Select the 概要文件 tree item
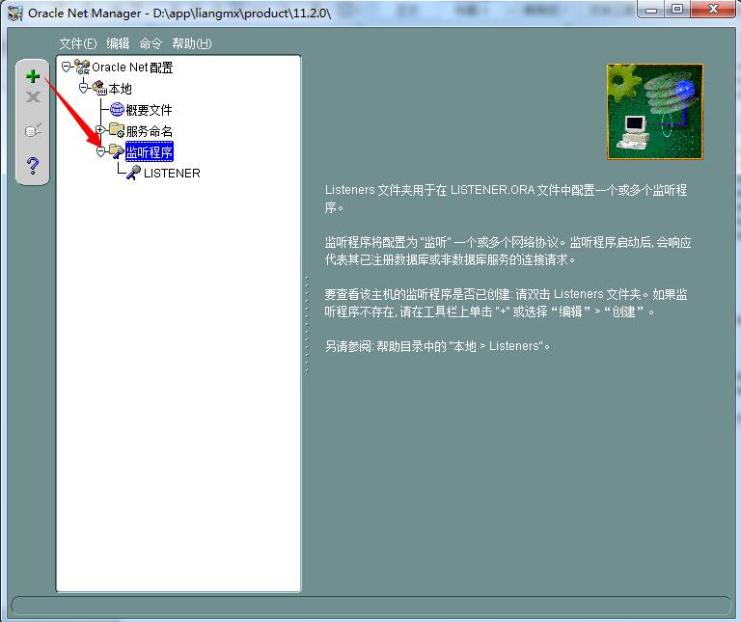 click(149, 110)
